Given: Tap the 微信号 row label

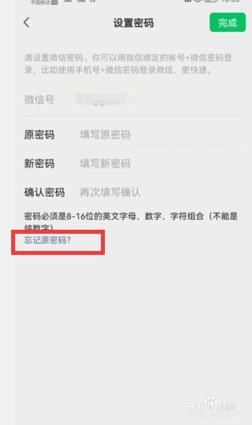Looking at the screenshot, I should tap(39, 100).
